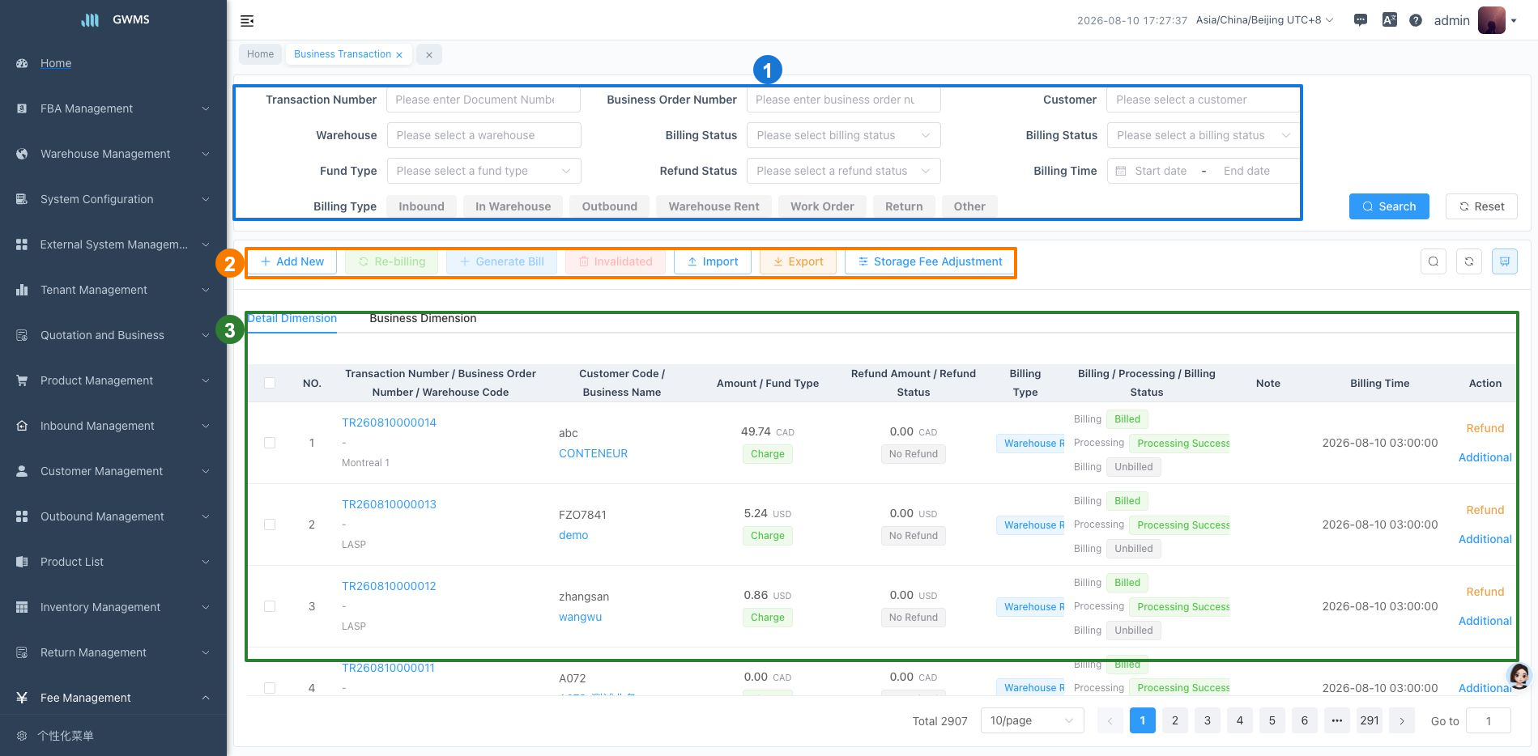Open transaction link TR260810000014
Screen dimensions: 1538x756
pos(389,423)
